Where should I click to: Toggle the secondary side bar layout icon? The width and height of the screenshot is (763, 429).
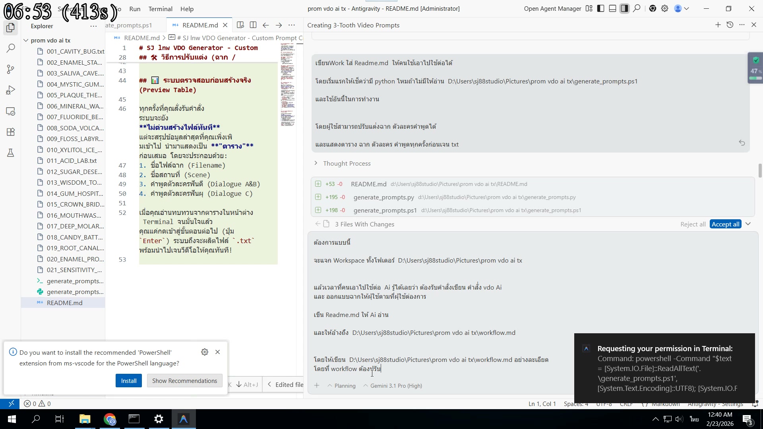(624, 8)
